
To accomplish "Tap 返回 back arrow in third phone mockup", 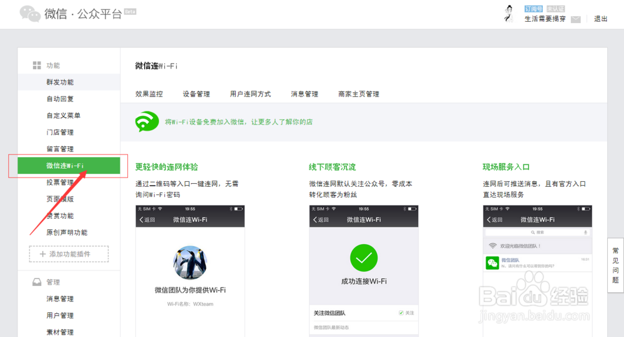I will point(495,219).
